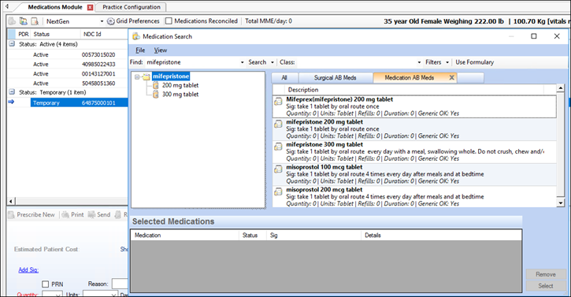Image resolution: width=571 pixels, height=297 pixels.
Task: Click the Medication Search window title icon
Action: click(x=136, y=36)
